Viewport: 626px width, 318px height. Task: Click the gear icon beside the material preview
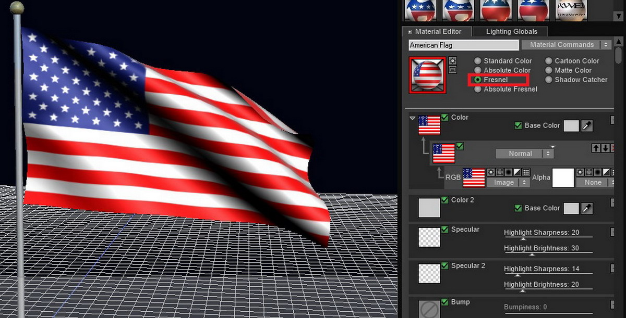coord(452,60)
